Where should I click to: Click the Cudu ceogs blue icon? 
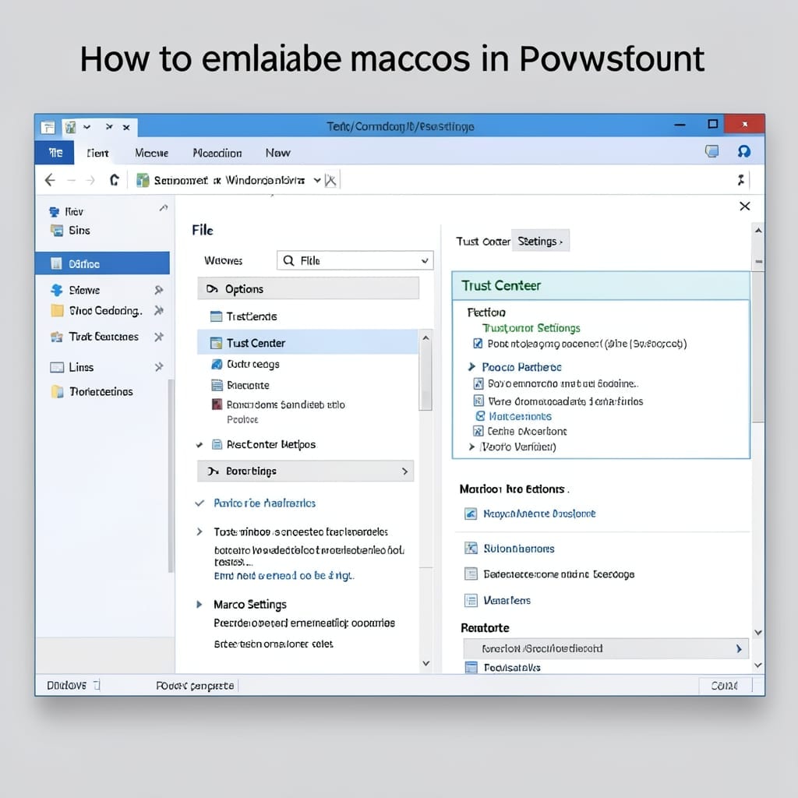click(x=217, y=364)
